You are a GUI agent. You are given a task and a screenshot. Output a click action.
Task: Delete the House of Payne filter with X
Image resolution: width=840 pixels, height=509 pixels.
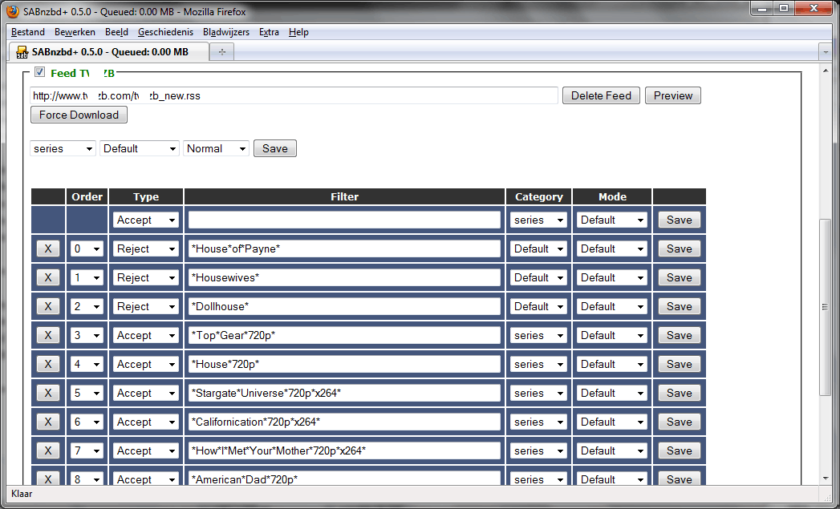coord(47,248)
